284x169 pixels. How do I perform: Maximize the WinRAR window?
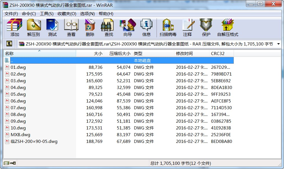[x=260, y=4]
